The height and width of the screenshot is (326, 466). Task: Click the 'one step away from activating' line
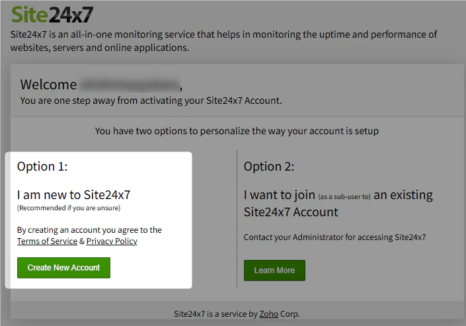pos(151,101)
